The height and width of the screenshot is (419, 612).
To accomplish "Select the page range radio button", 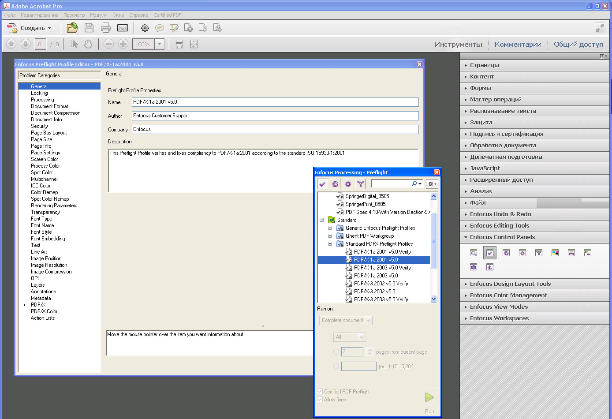I will [336, 367].
